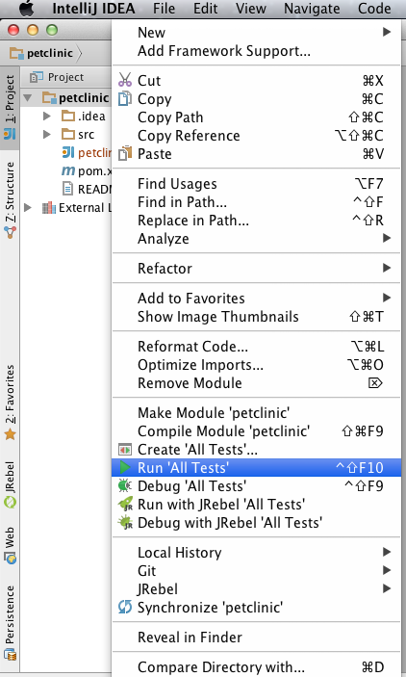Image resolution: width=406 pixels, height=677 pixels.
Task: Choose Find Usages
Action: pos(256,184)
